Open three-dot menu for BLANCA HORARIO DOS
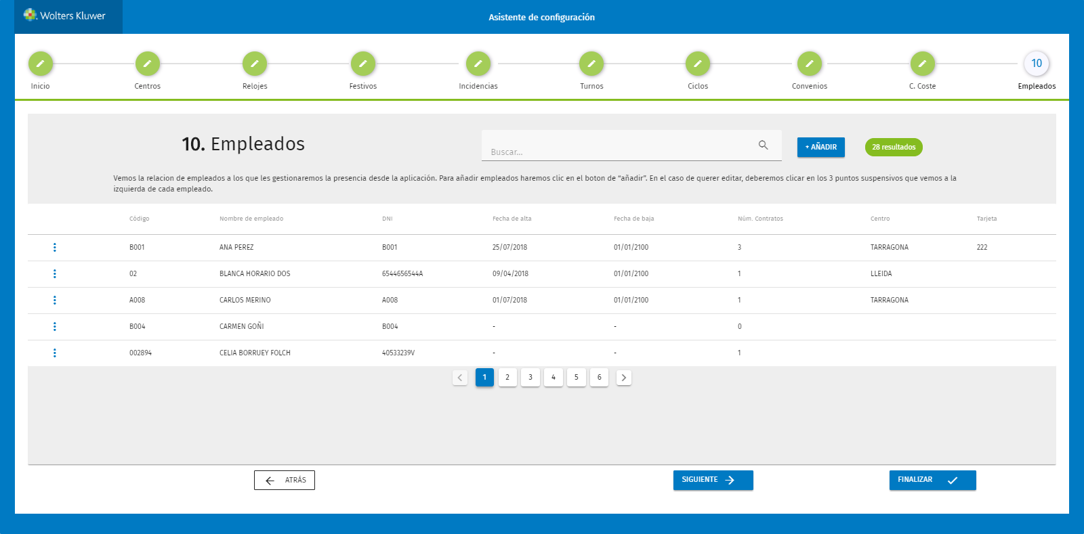 [55, 273]
